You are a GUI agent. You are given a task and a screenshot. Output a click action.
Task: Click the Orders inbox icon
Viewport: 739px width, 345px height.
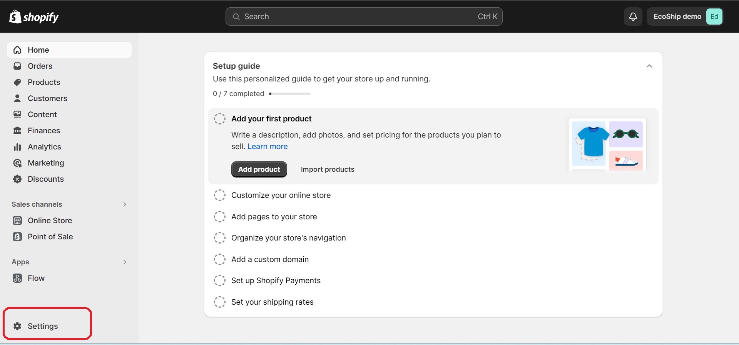(17, 66)
